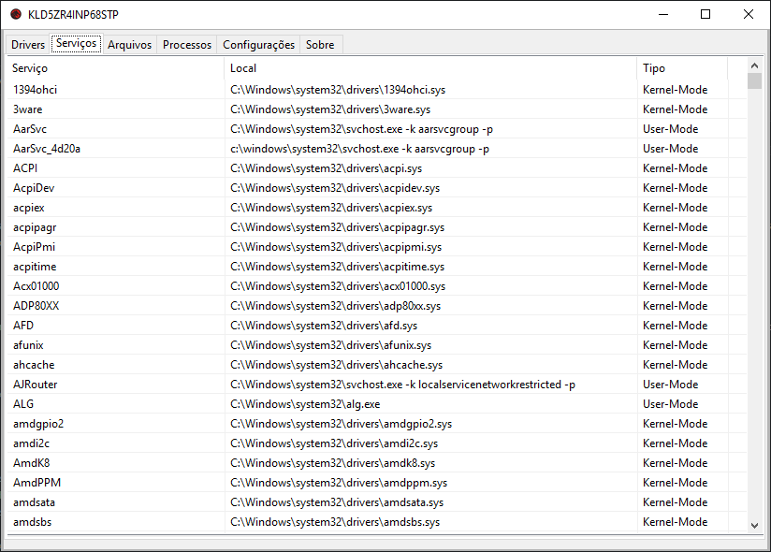Sort entries by the Local column header
The height and width of the screenshot is (552, 771).
coord(241,68)
